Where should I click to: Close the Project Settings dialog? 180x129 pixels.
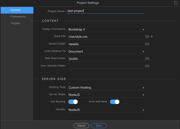coord(176,3)
